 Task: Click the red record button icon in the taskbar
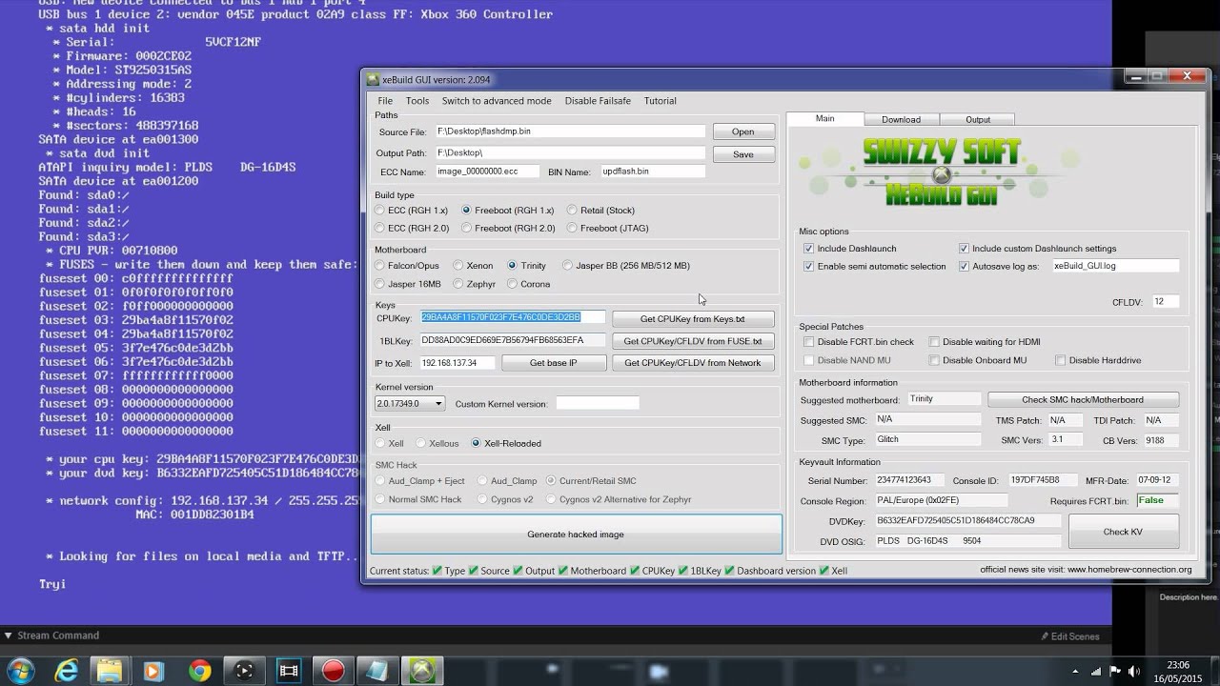click(333, 671)
